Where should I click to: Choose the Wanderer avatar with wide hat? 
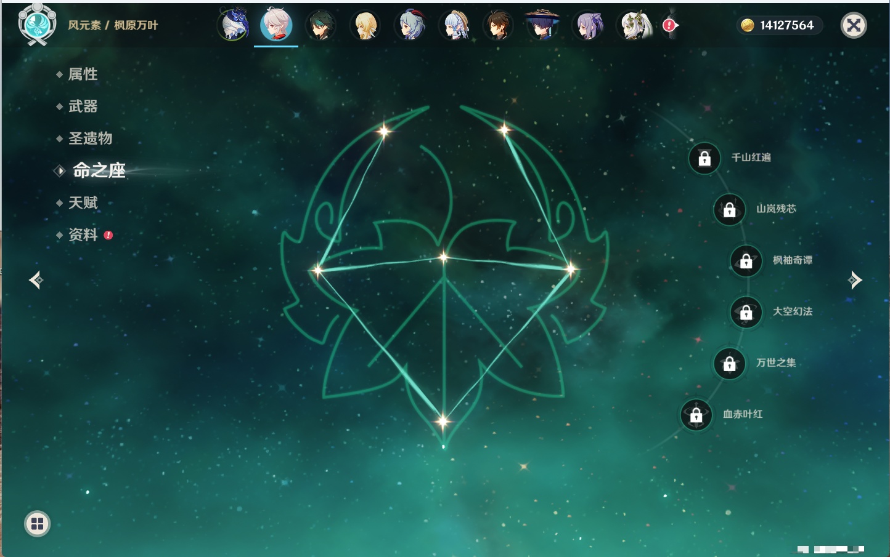(x=542, y=25)
